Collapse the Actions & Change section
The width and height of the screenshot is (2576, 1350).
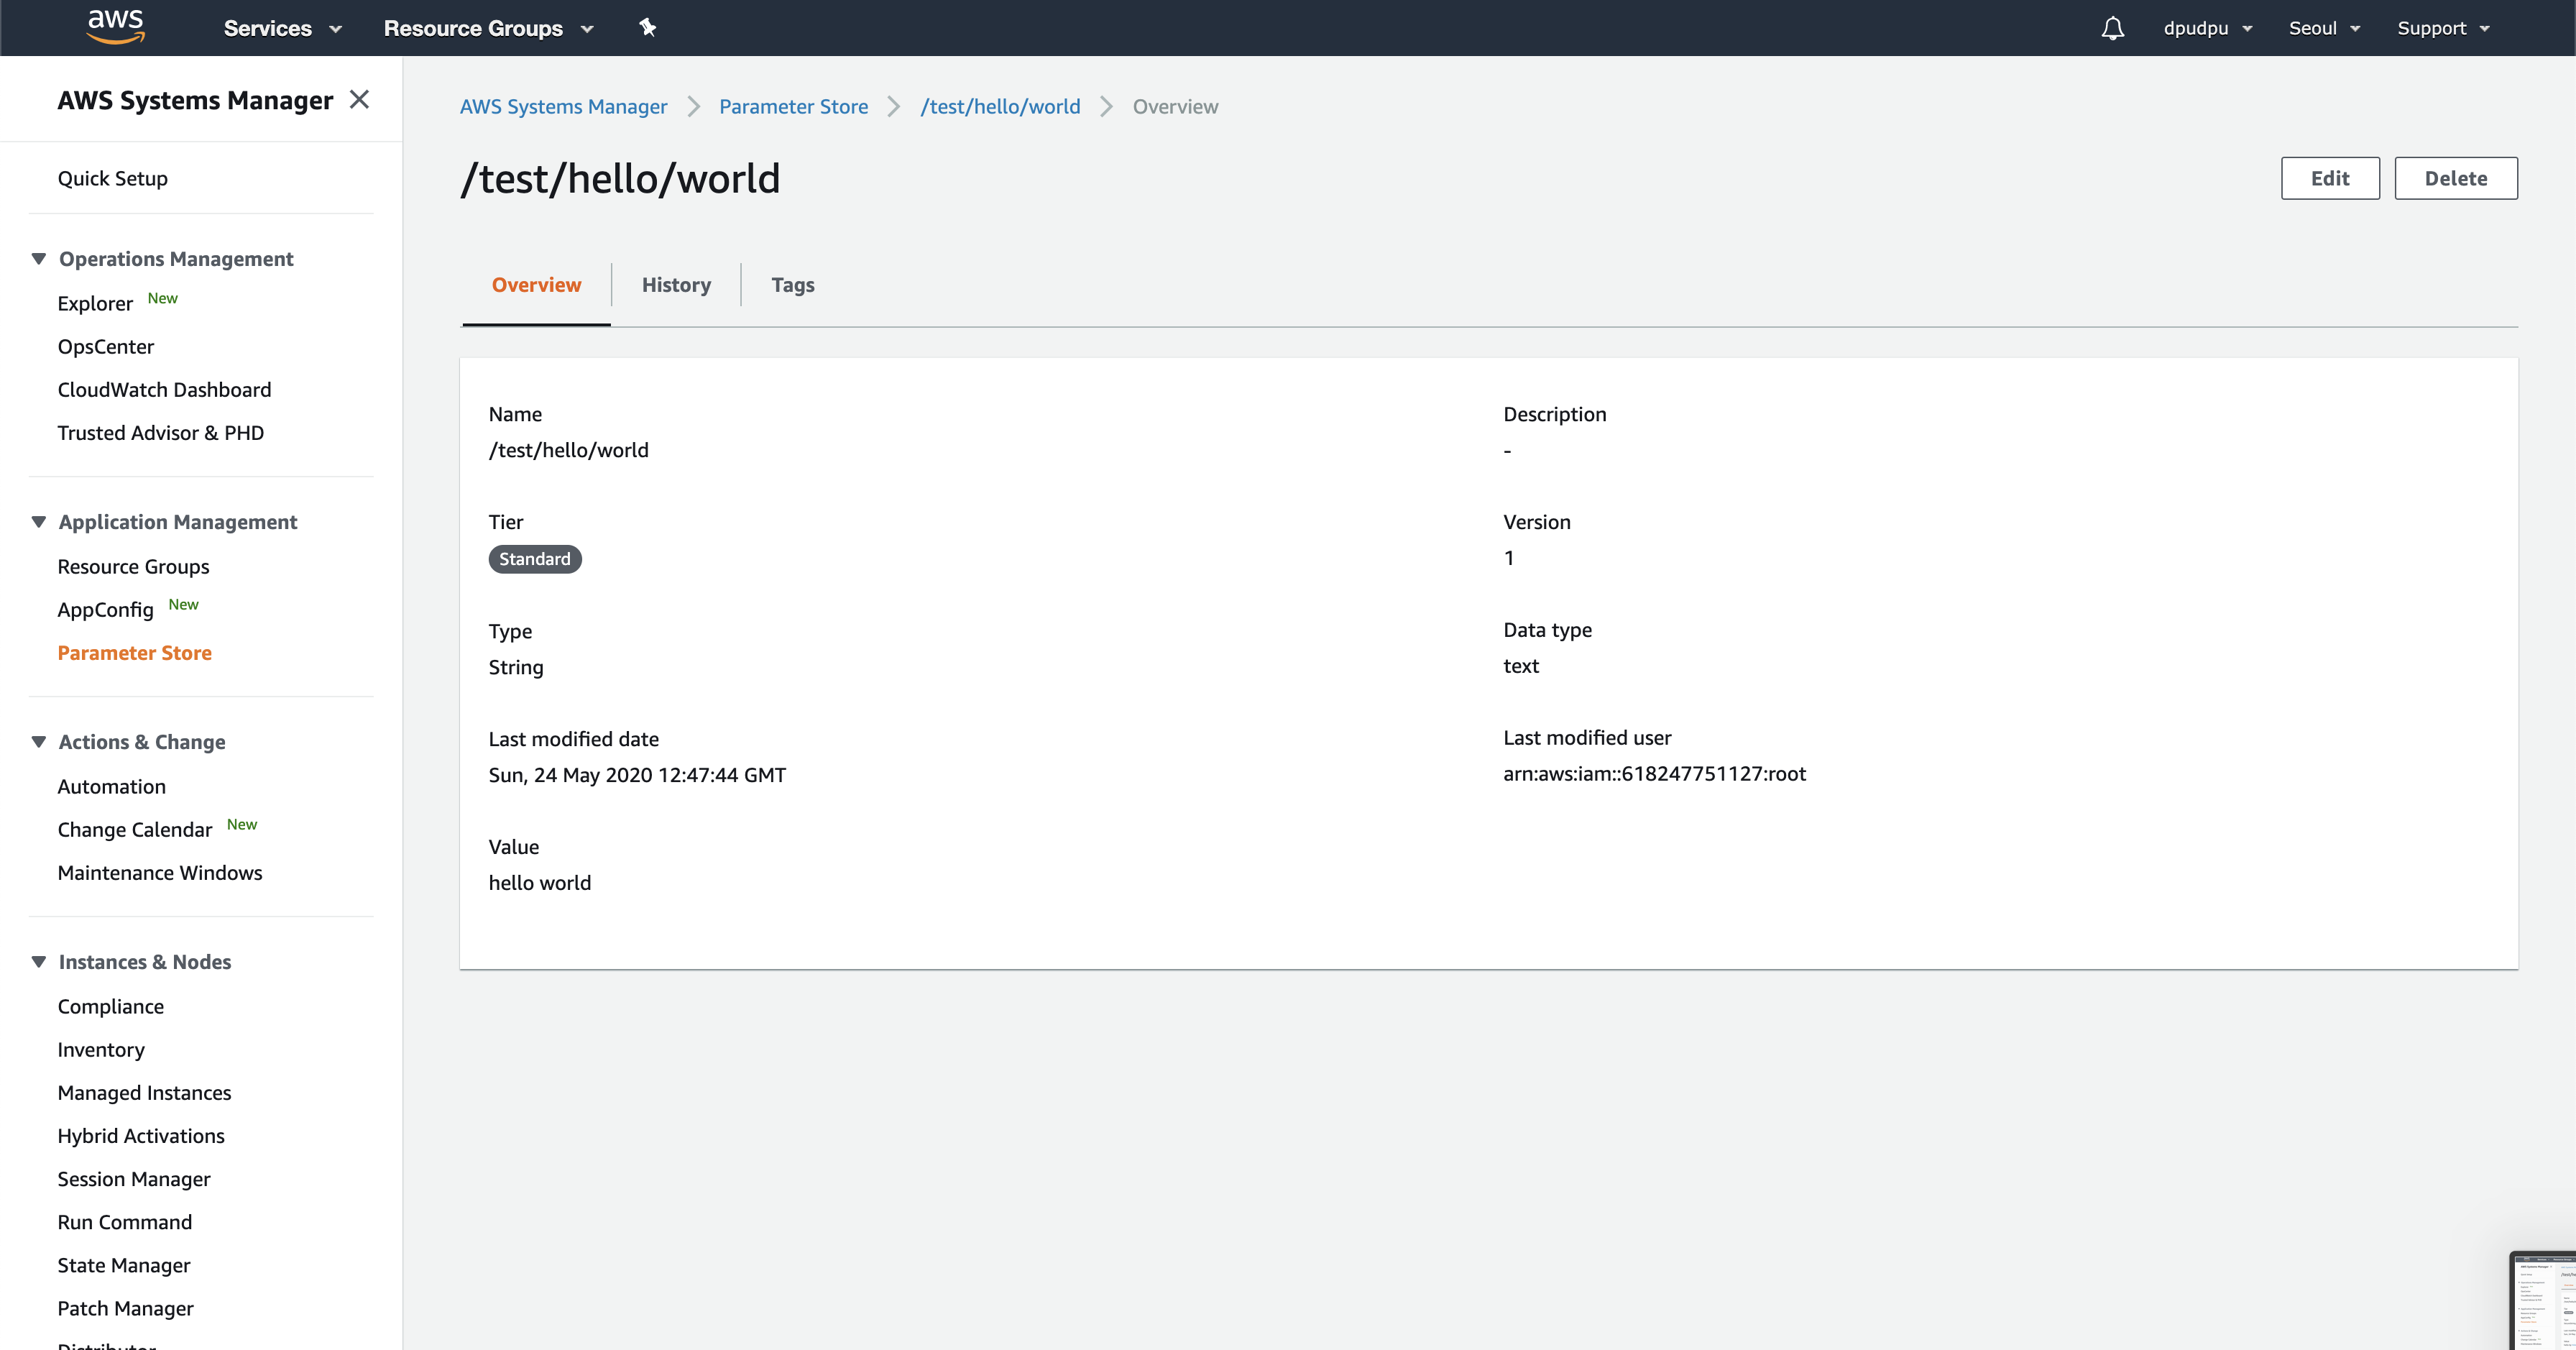(x=39, y=742)
